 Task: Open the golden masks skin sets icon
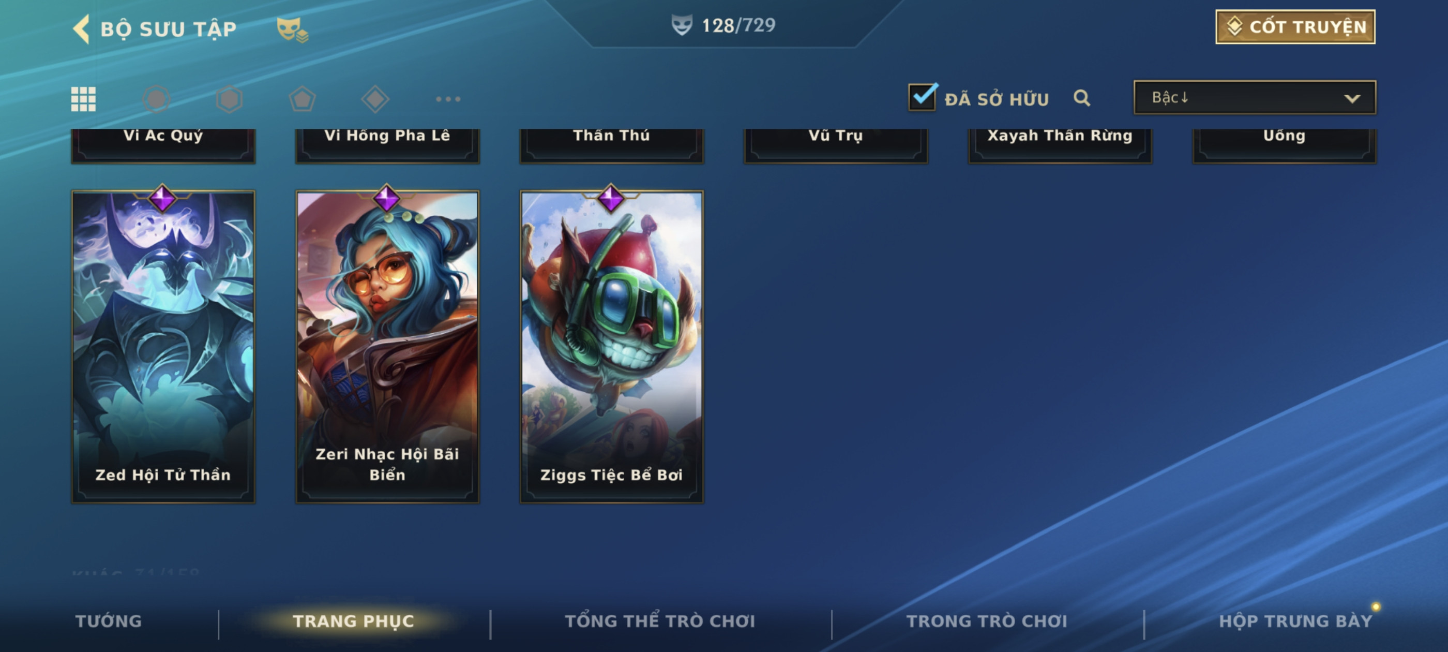click(x=292, y=29)
